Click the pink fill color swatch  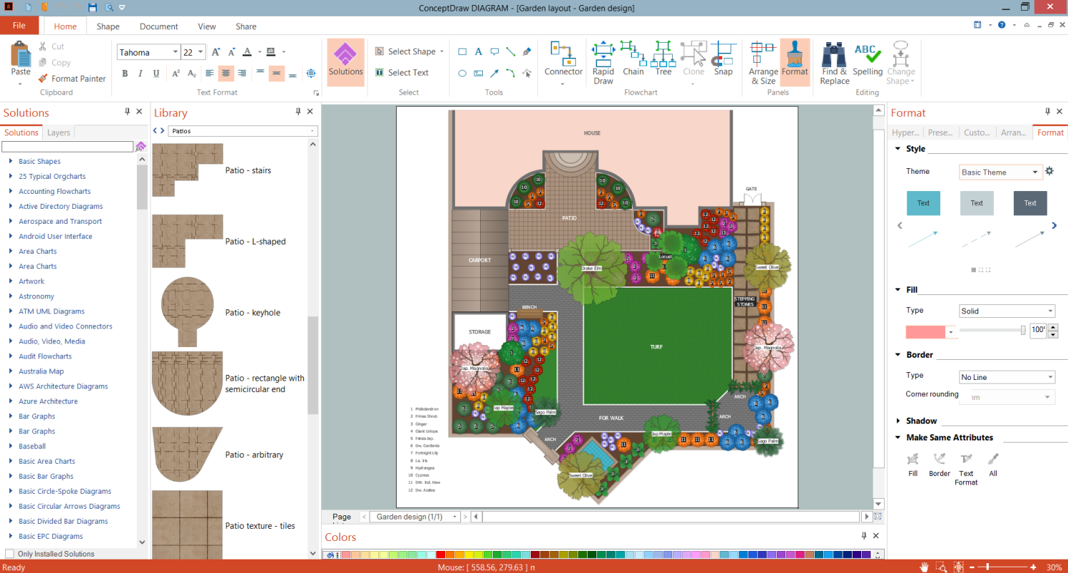[925, 331]
